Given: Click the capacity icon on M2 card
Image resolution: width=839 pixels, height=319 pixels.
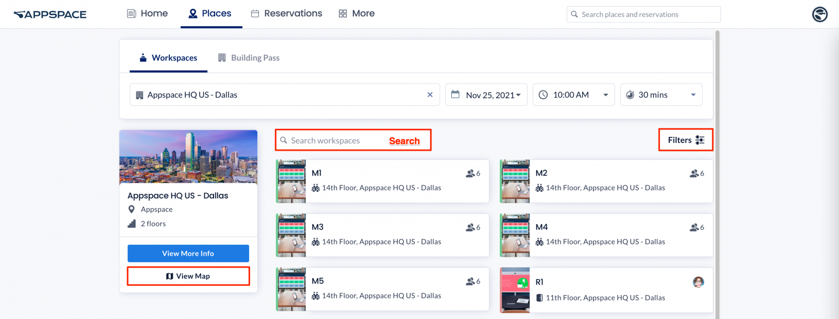Looking at the screenshot, I should pyautogui.click(x=694, y=173).
